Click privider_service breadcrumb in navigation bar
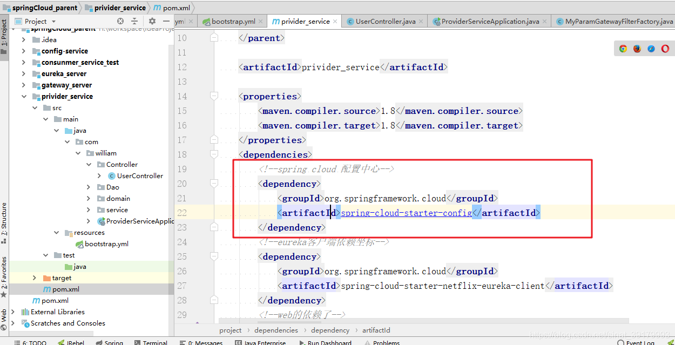This screenshot has height=345, width=675. (x=116, y=8)
